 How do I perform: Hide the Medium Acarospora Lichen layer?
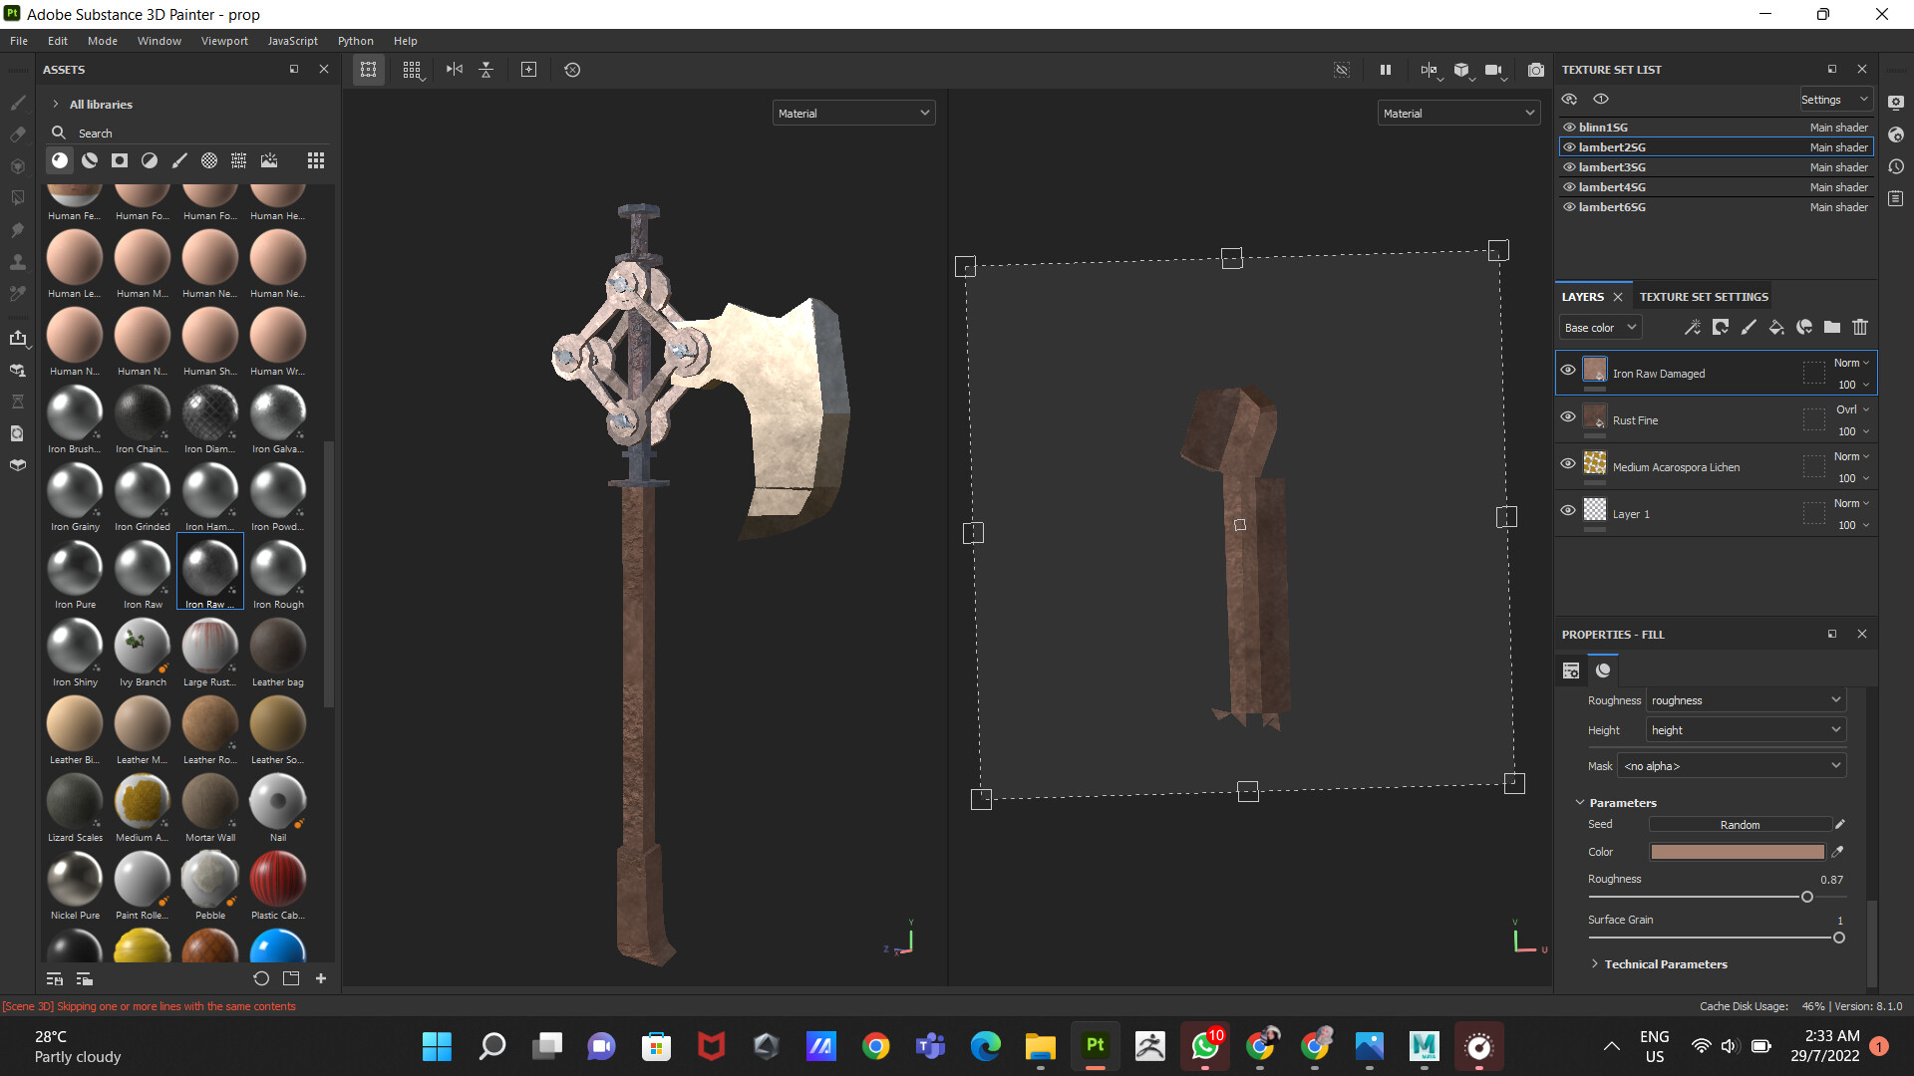(x=1568, y=463)
